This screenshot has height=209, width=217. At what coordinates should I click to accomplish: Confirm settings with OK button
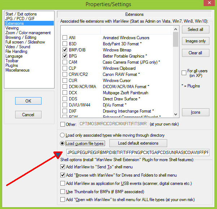click(x=28, y=101)
